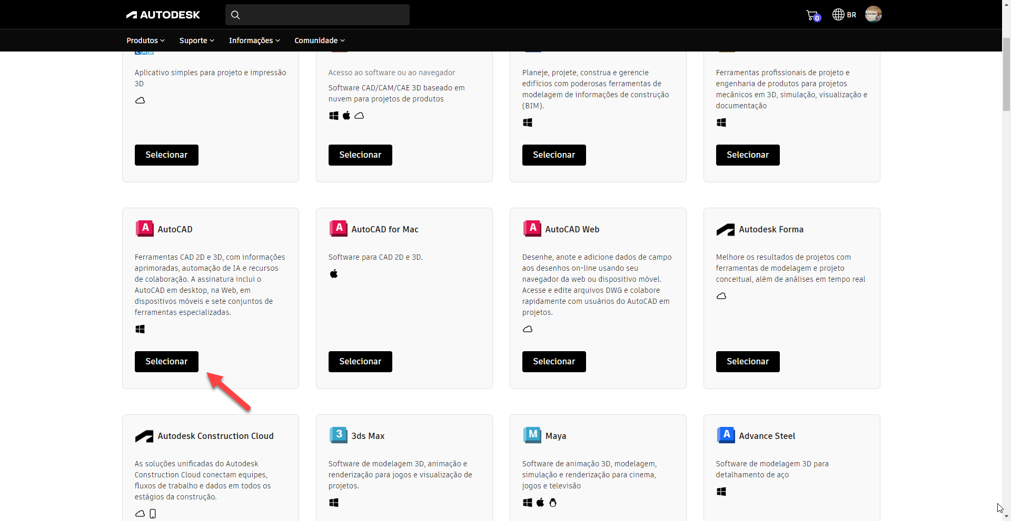Click Selecionar on 'Aplicativo simples' card
The height and width of the screenshot is (521, 1011).
click(x=166, y=155)
